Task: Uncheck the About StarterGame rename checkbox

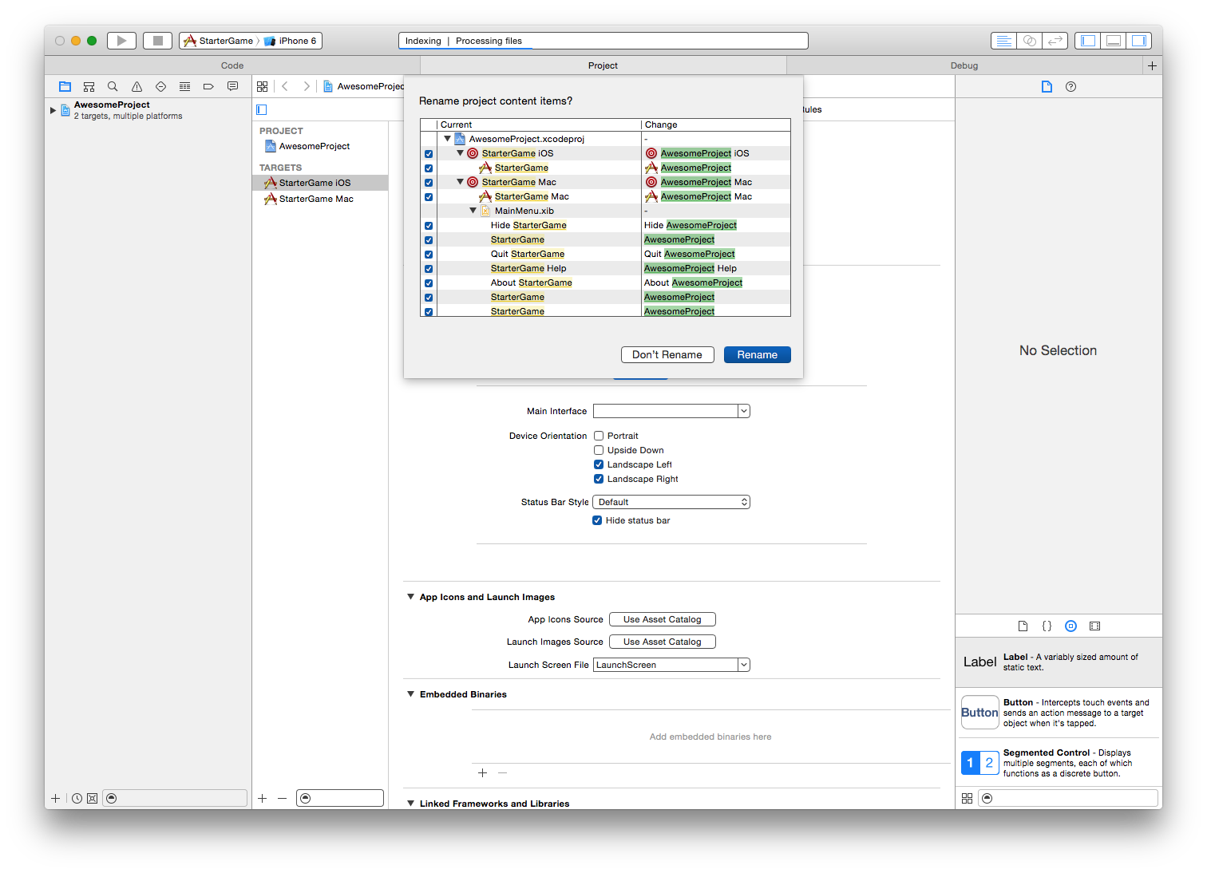Action: click(429, 283)
